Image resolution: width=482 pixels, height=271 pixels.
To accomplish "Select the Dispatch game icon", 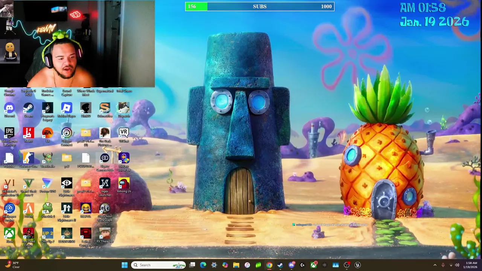I will [124, 110].
